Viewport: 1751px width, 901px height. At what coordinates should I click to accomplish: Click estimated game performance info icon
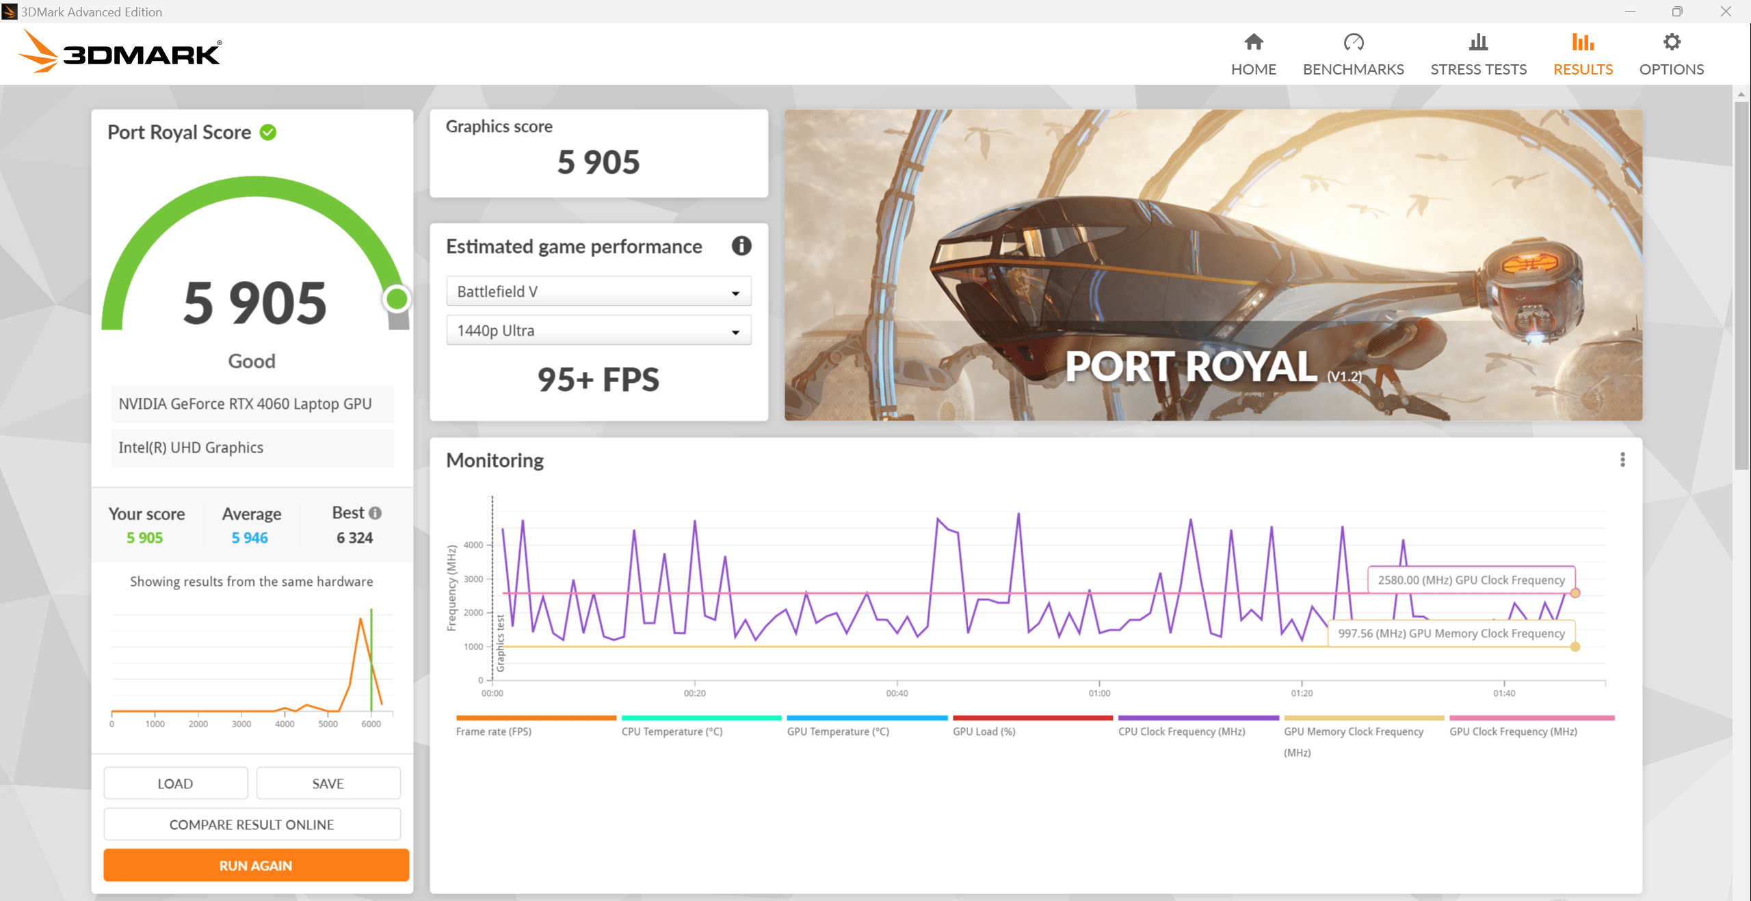[741, 246]
